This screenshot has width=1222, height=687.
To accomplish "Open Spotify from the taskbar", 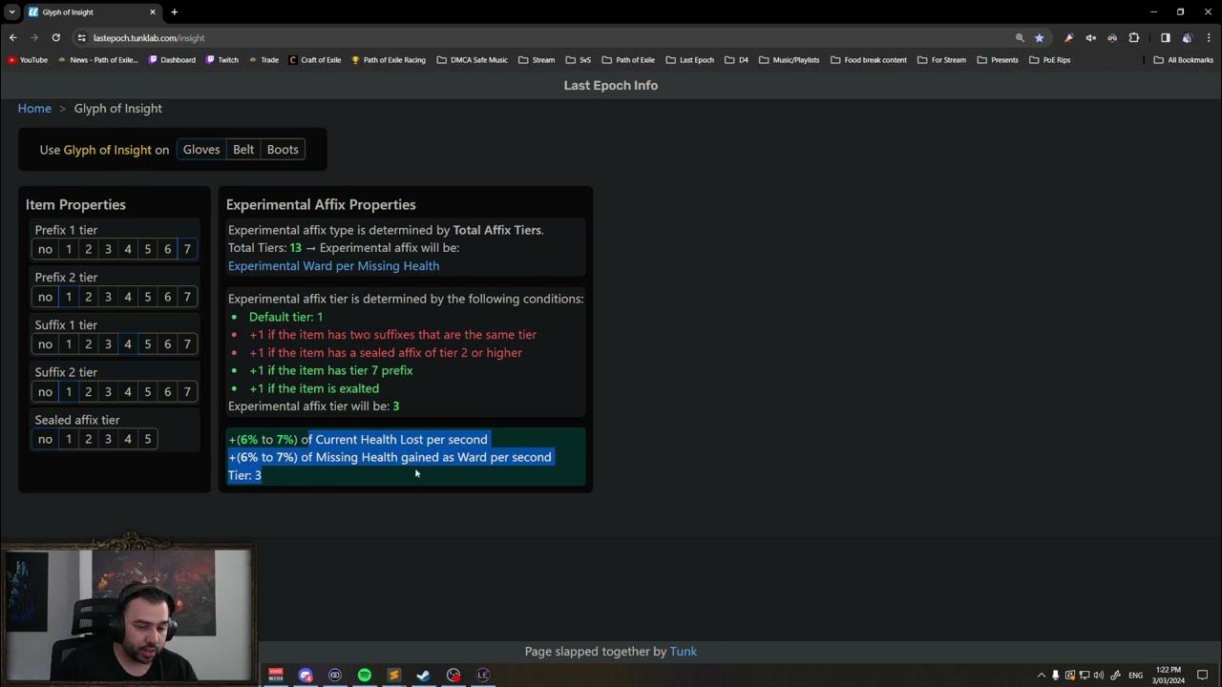I will pos(365,675).
